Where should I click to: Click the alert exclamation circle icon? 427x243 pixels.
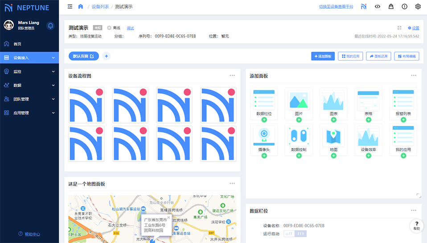404,7
